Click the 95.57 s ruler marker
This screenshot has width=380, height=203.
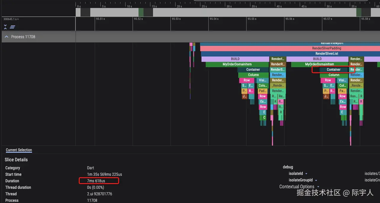328,19
